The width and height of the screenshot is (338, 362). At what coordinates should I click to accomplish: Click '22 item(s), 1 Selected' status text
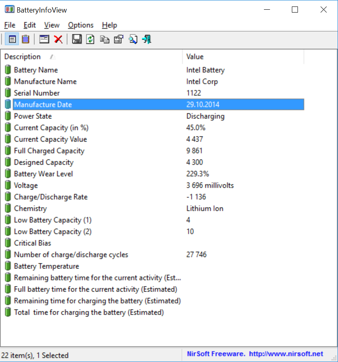(x=35, y=355)
